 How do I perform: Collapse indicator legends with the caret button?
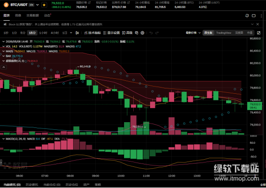tap(3, 67)
